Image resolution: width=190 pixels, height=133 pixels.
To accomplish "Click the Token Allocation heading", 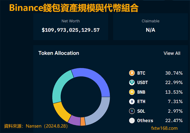I will [59, 53].
